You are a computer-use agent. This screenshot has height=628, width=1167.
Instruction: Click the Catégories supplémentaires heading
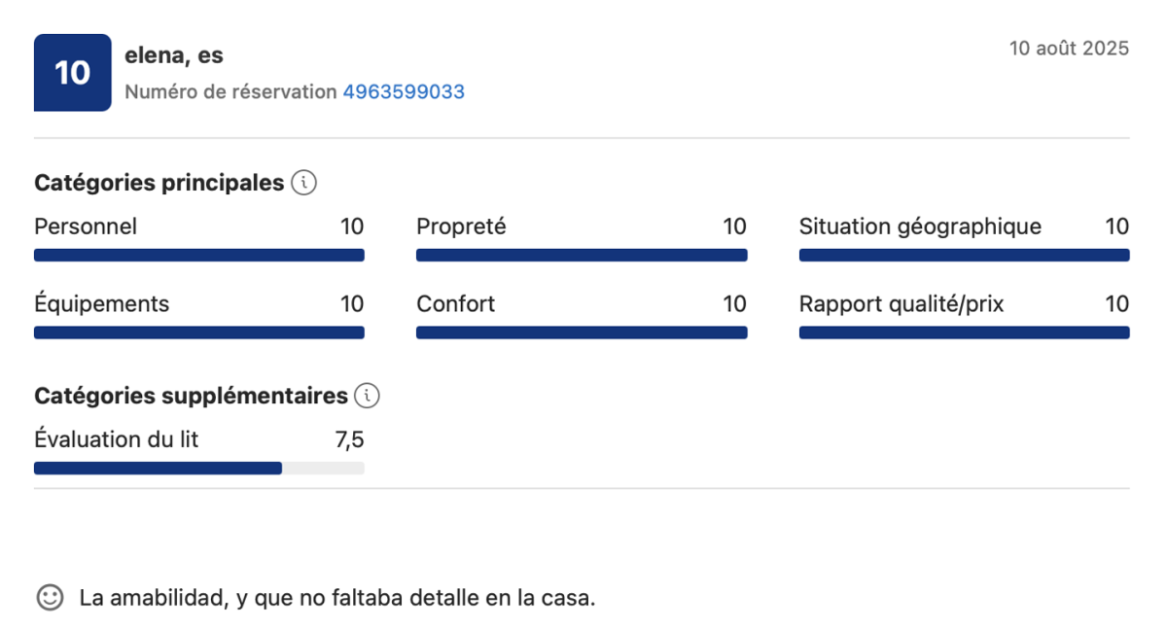(191, 396)
